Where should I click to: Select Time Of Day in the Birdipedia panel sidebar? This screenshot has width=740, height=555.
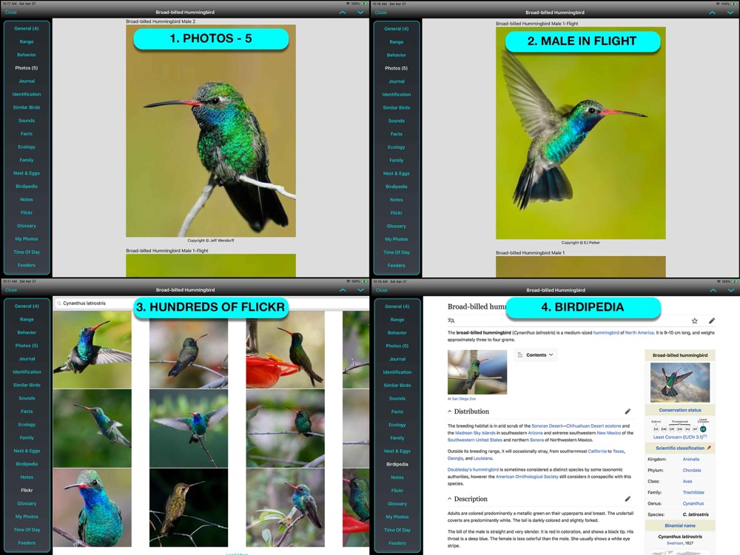click(x=397, y=530)
